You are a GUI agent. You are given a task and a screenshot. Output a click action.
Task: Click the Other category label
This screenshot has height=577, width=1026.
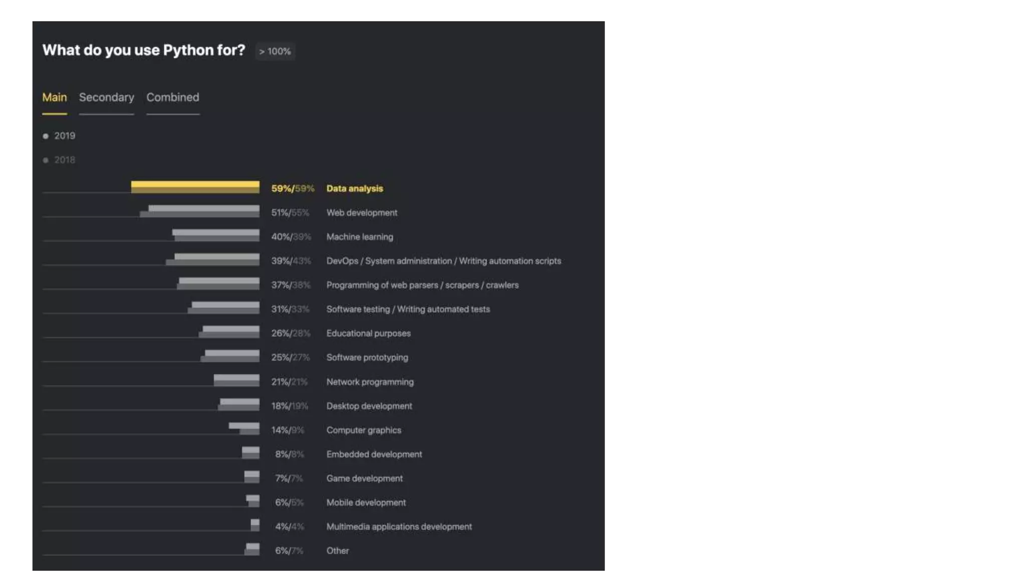point(338,551)
